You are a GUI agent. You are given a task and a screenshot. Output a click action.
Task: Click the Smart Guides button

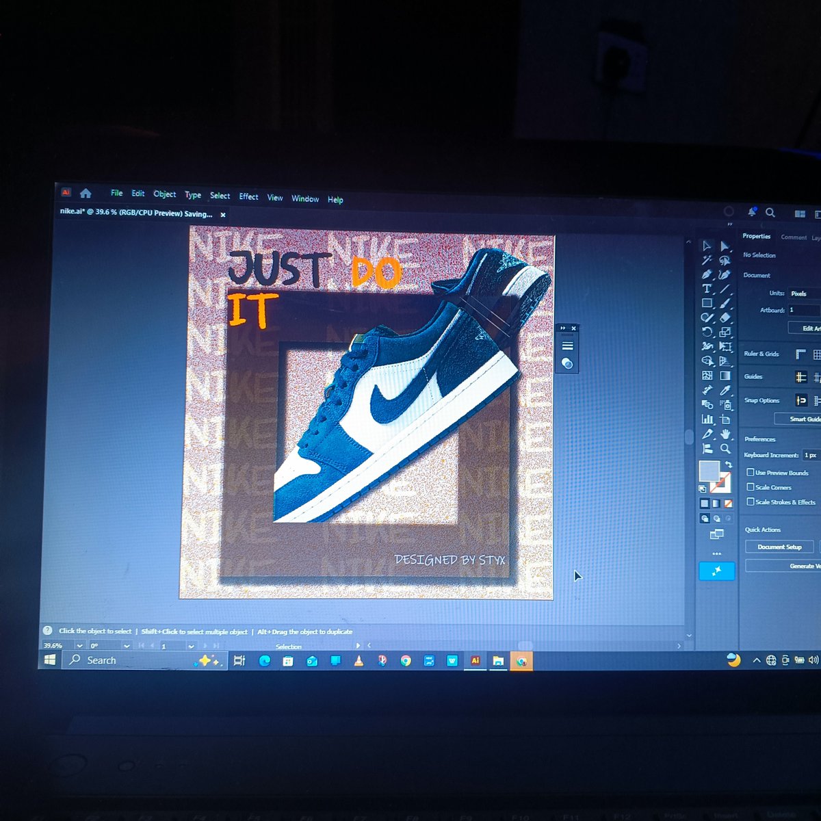point(797,419)
